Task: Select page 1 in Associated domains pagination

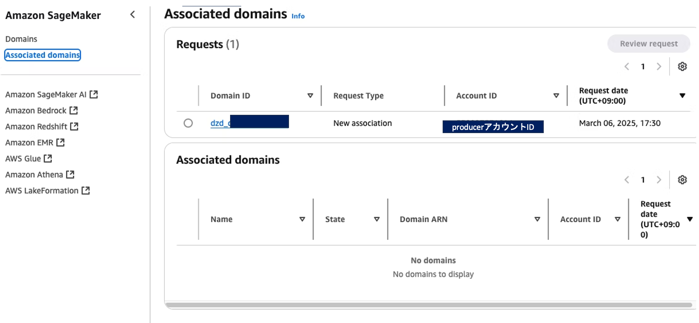Action: pyautogui.click(x=642, y=180)
